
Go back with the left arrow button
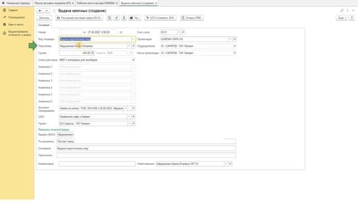(40, 11)
